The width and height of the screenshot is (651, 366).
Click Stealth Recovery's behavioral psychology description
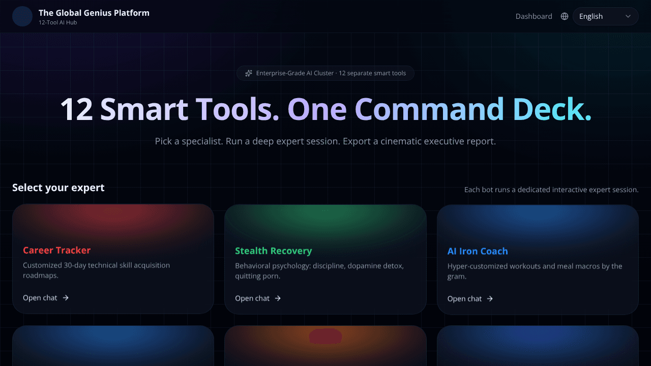(319, 271)
